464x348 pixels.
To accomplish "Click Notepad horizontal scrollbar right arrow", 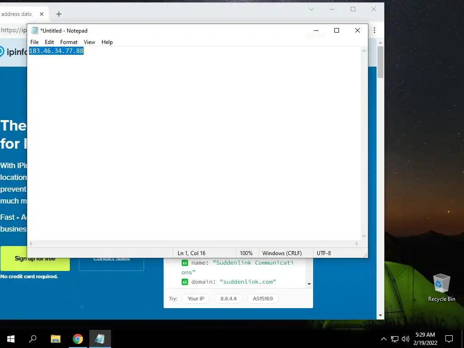I will click(x=357, y=243).
